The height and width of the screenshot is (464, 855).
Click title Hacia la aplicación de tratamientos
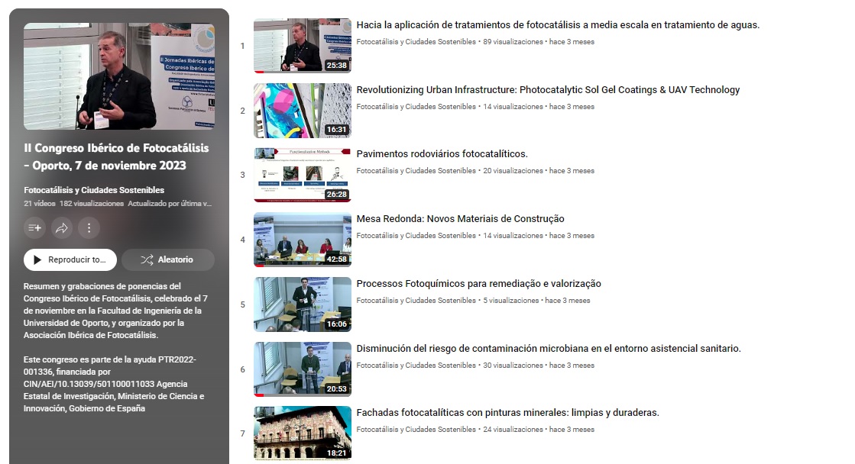point(558,25)
